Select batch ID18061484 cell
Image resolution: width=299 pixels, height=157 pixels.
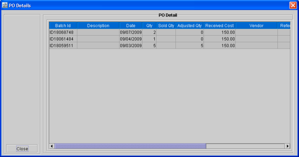tap(63, 39)
